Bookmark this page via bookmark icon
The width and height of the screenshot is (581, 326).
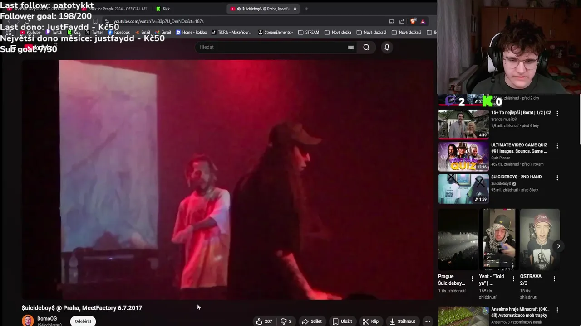click(x=95, y=21)
